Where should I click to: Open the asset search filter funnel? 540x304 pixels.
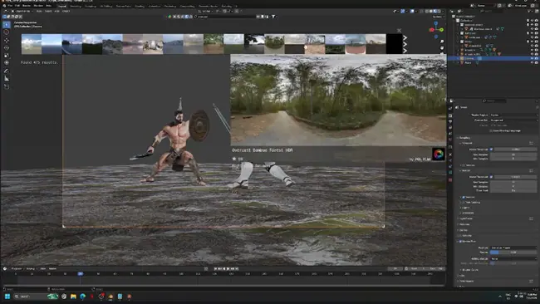[x=273, y=17]
